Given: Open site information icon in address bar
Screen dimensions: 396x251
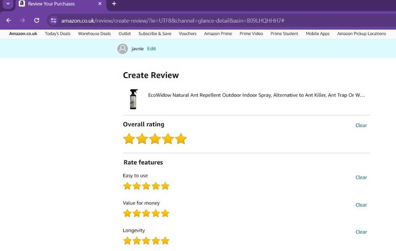Looking at the screenshot, I should point(53,20).
